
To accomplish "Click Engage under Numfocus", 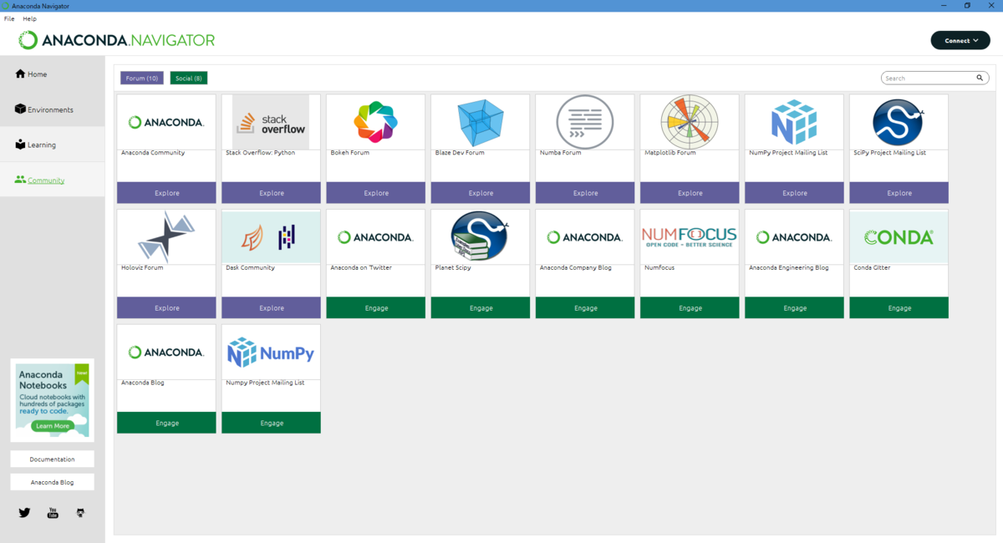I will 690,307.
